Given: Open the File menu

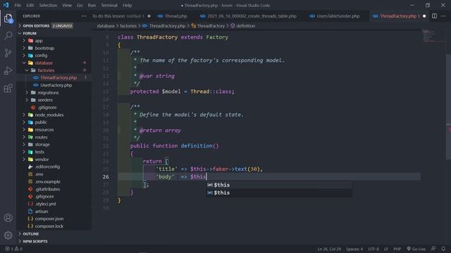Looking at the screenshot, I should pyautogui.click(x=18, y=5).
